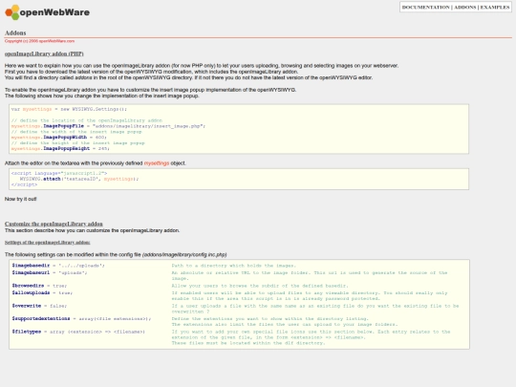Click the copyright openWebWare.com link
This screenshot has width=516, height=387.
coord(39,41)
